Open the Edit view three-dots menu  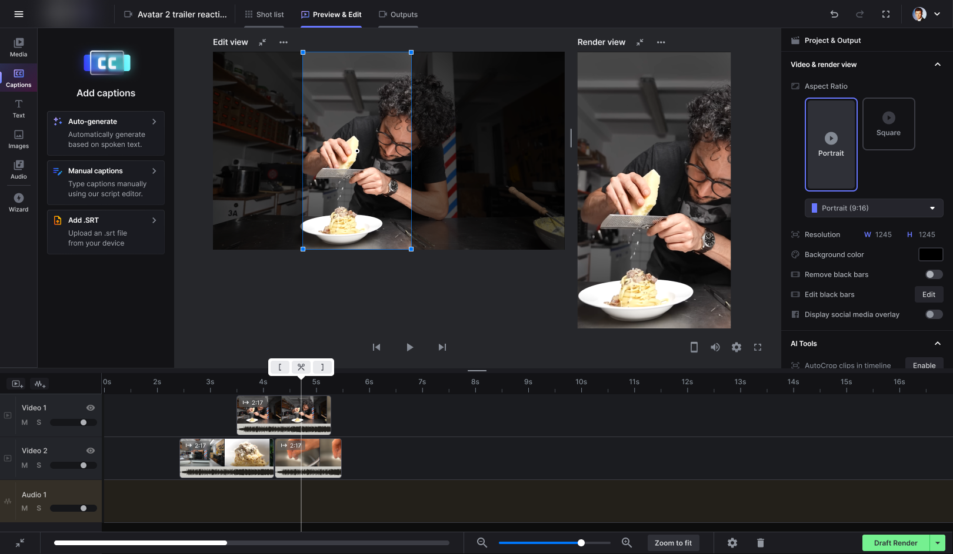(x=284, y=42)
